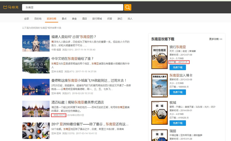Download the 骑行东南亚 guide for free
The height and width of the screenshot is (141, 231).
point(178,67)
